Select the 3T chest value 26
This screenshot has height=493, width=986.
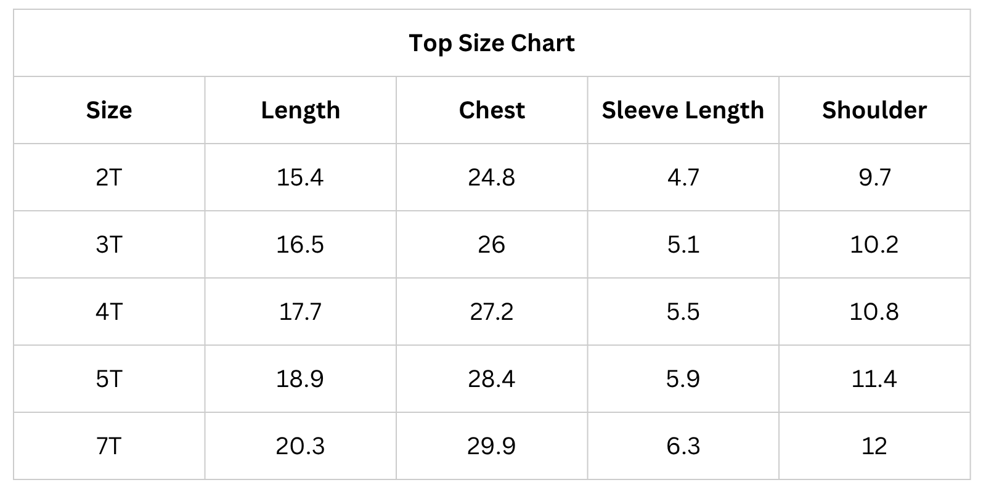click(492, 245)
